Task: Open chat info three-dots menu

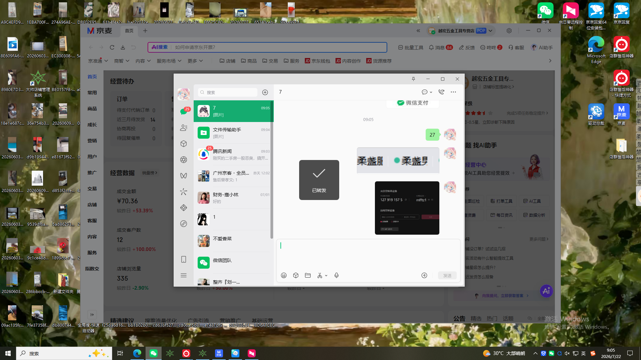Action: [453, 92]
